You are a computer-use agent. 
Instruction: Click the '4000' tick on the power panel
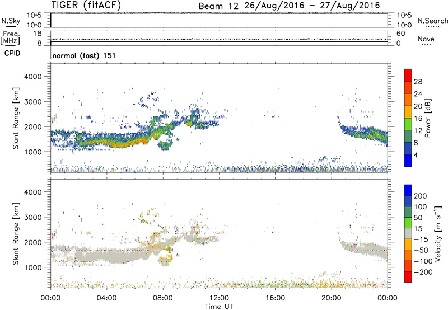pos(33,77)
